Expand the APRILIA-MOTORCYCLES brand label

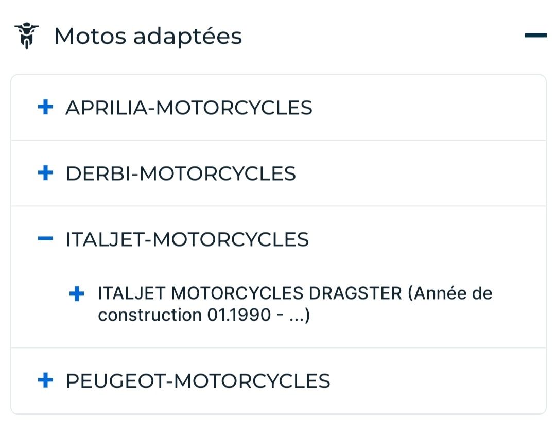tap(188, 108)
